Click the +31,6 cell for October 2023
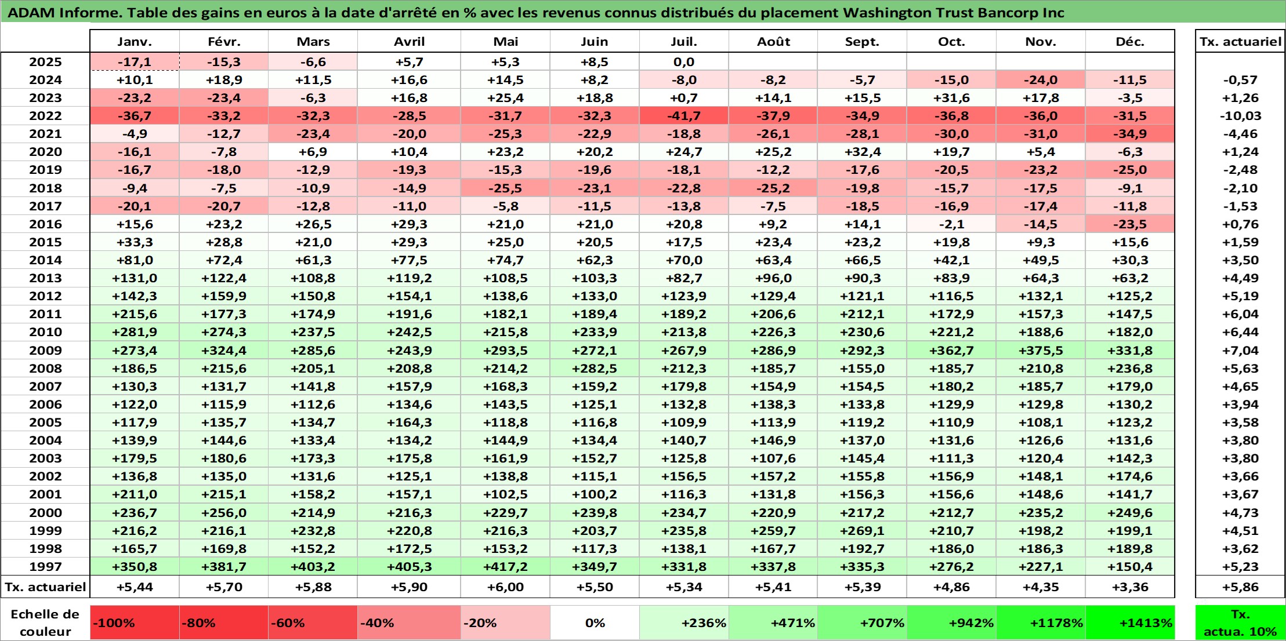Image resolution: width=1286 pixels, height=641 pixels. coord(951,98)
